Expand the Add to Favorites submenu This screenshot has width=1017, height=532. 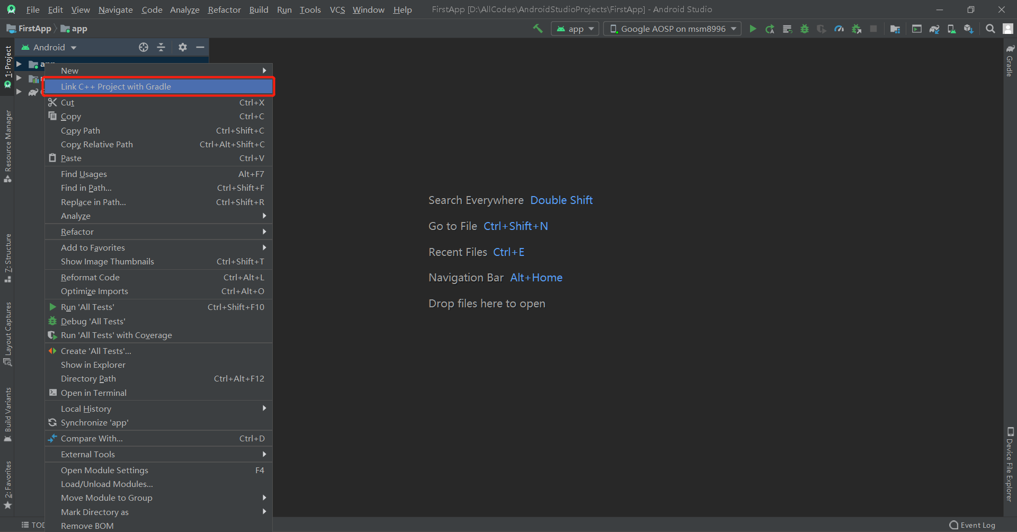tap(158, 248)
